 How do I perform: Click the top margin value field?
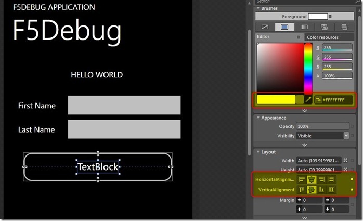[x=309, y=209]
